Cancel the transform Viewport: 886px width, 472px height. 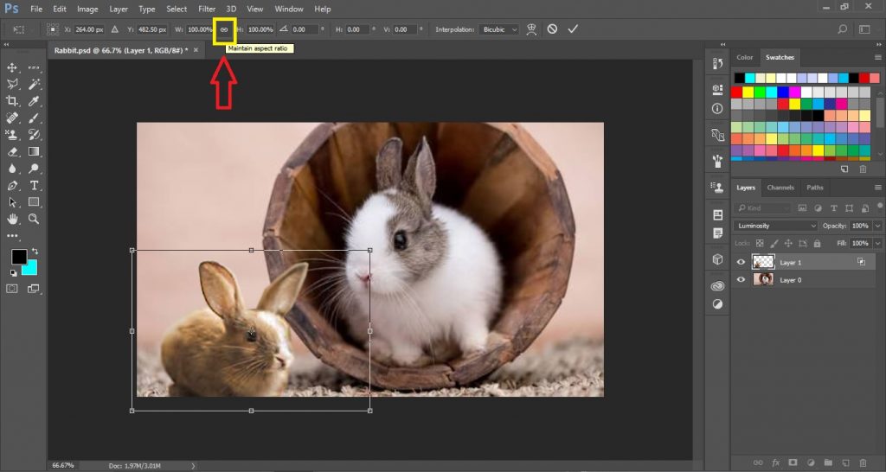pyautogui.click(x=552, y=29)
